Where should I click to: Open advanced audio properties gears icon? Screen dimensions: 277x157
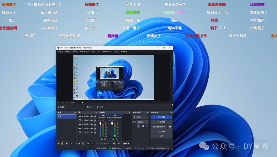119,143
